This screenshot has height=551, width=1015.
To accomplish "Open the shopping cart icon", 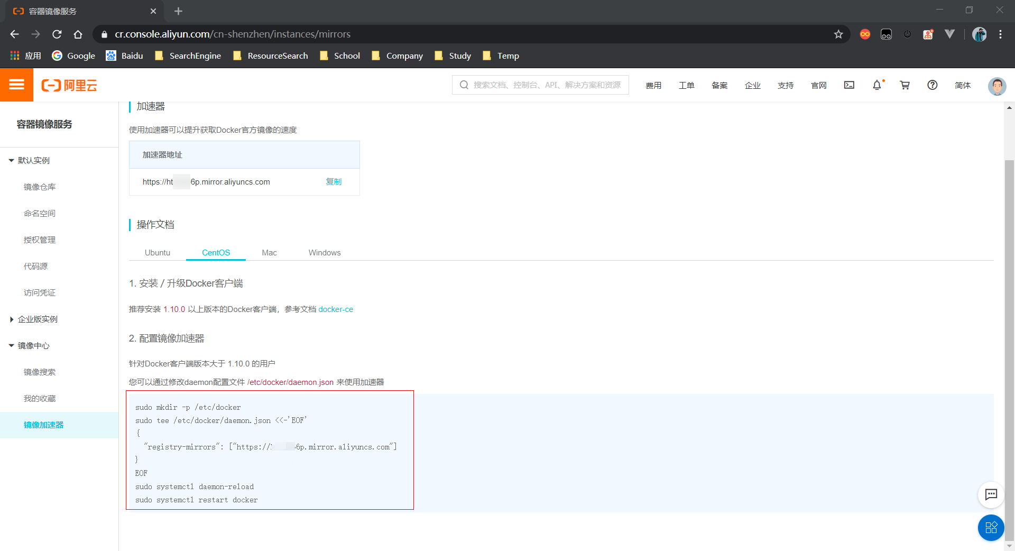I will pyautogui.click(x=905, y=85).
